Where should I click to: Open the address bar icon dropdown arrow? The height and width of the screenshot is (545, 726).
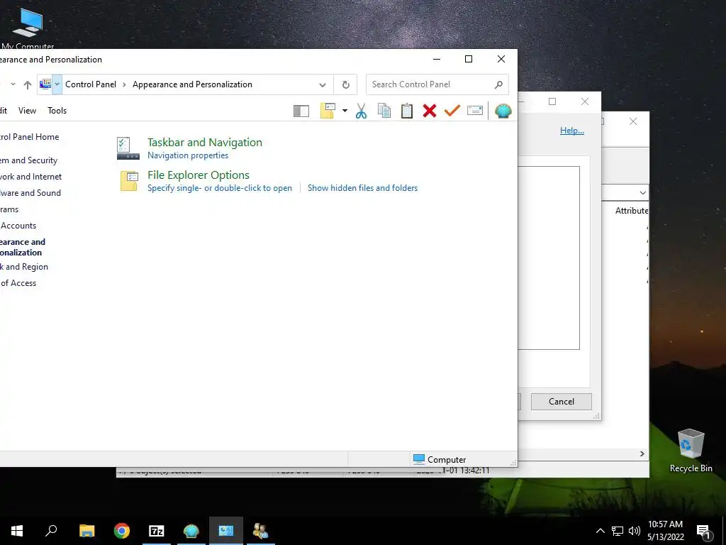[x=57, y=84]
